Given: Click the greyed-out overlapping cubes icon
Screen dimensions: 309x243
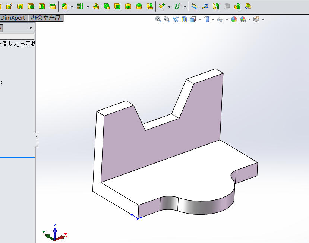Looking at the screenshot, I should [x=227, y=6].
